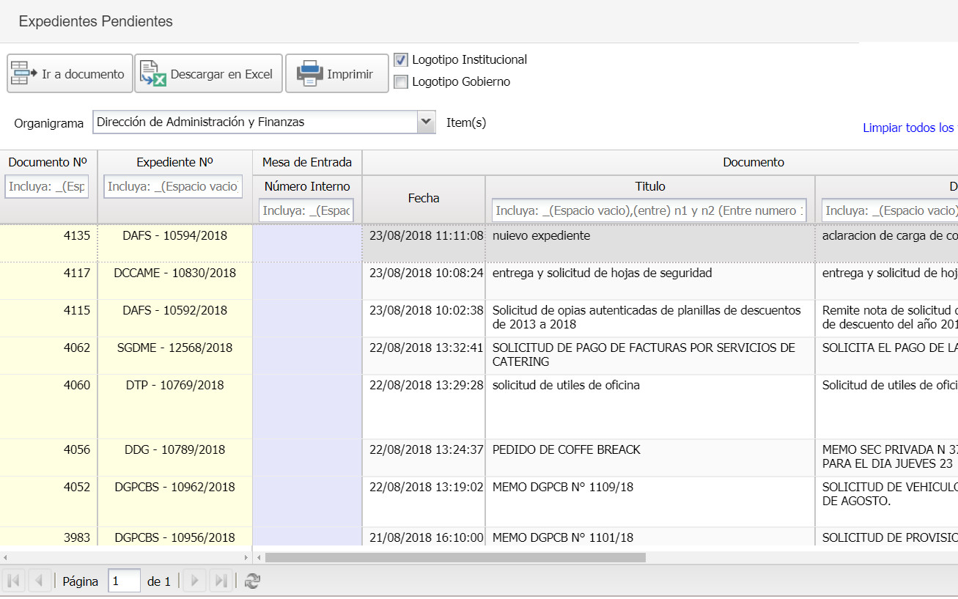Click date 22/08/2018 13:24:37
The image size is (958, 599).
426,449
